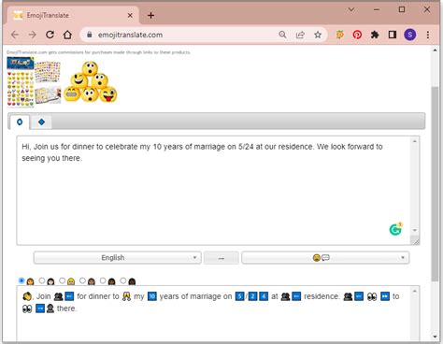
Task: Click the blue 5 keycap emoji
Action: (x=239, y=296)
